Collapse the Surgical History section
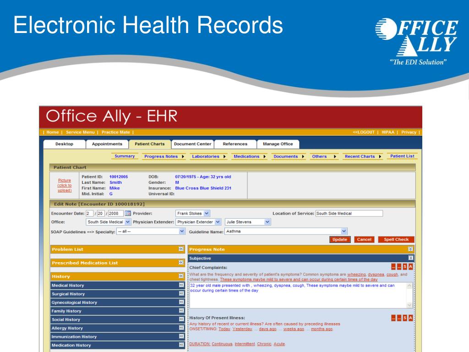 click(x=181, y=294)
